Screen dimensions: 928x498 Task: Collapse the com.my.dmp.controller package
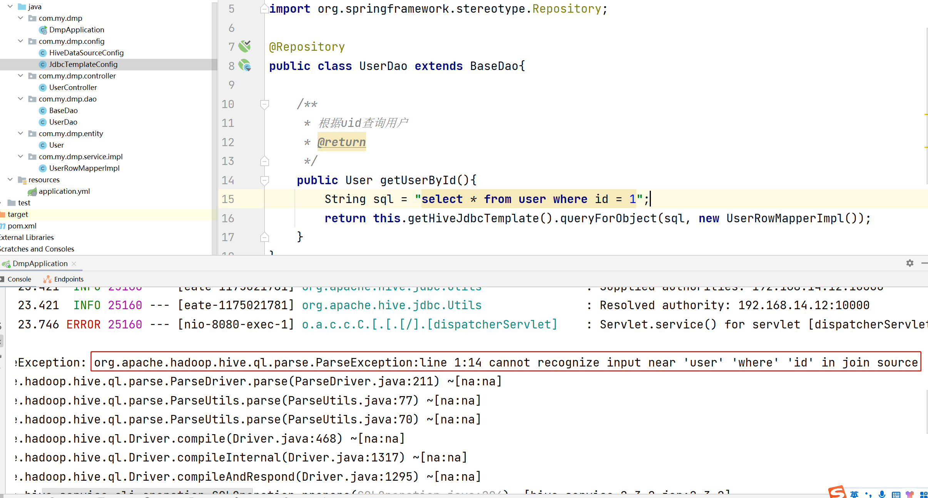[x=21, y=76]
